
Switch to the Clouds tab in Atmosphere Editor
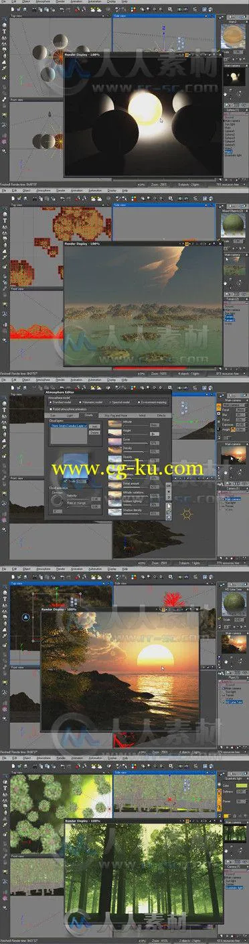click(x=89, y=416)
